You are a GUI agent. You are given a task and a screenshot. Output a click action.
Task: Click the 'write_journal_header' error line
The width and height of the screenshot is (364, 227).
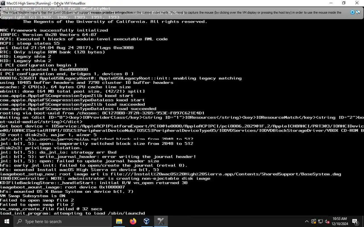tap(98, 157)
